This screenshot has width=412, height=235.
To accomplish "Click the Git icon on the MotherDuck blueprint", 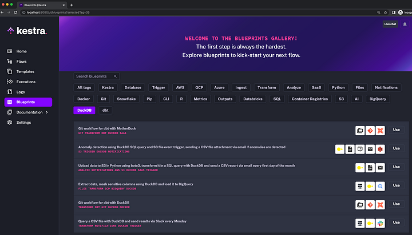I will (x=370, y=130).
